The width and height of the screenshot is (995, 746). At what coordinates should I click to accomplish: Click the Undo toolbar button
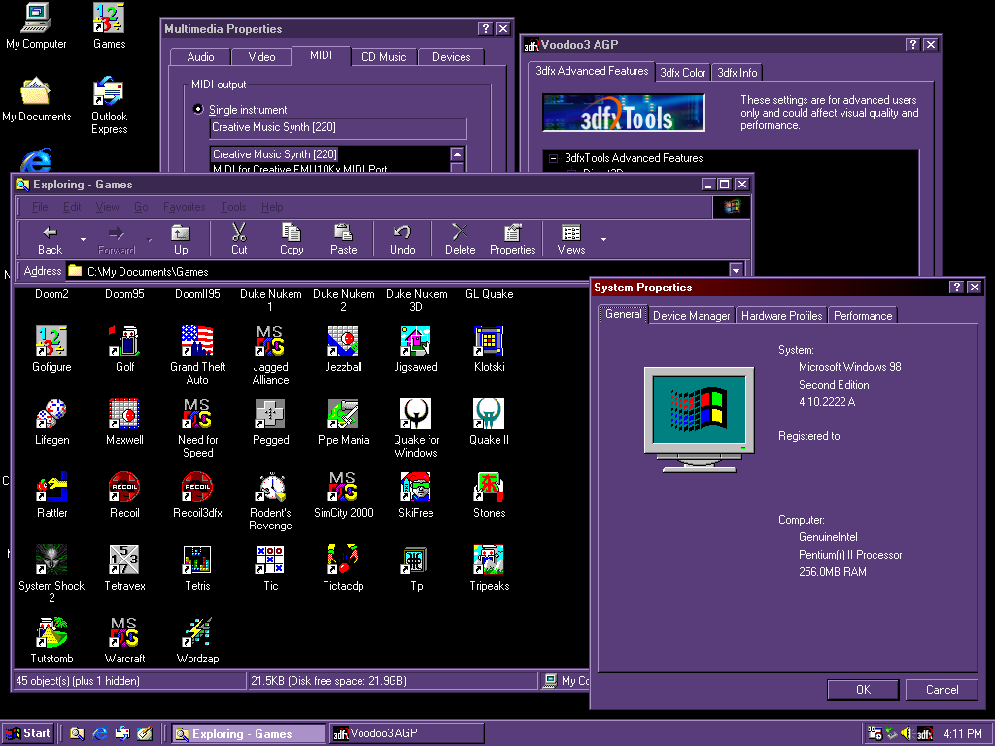tap(402, 239)
